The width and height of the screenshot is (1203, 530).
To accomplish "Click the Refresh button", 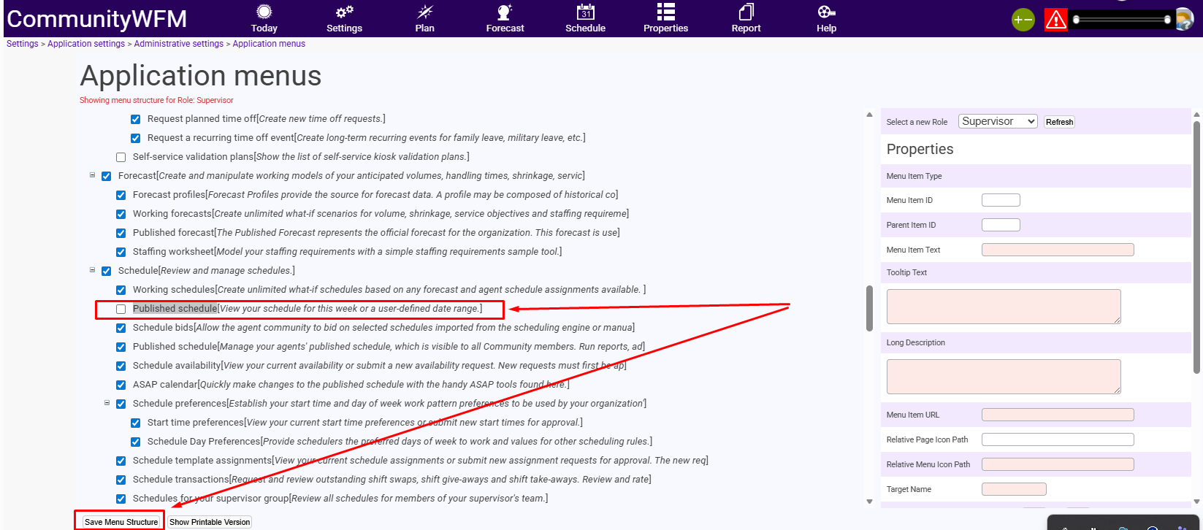I will 1059,122.
